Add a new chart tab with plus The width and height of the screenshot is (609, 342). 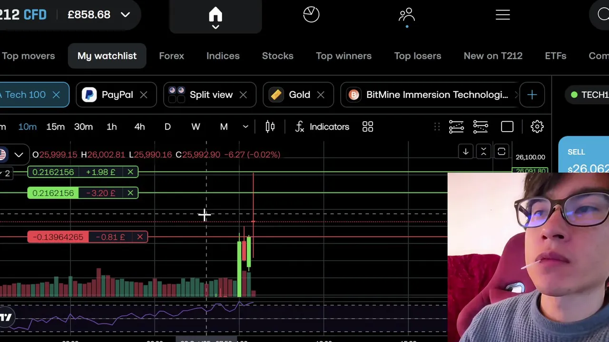click(x=532, y=95)
